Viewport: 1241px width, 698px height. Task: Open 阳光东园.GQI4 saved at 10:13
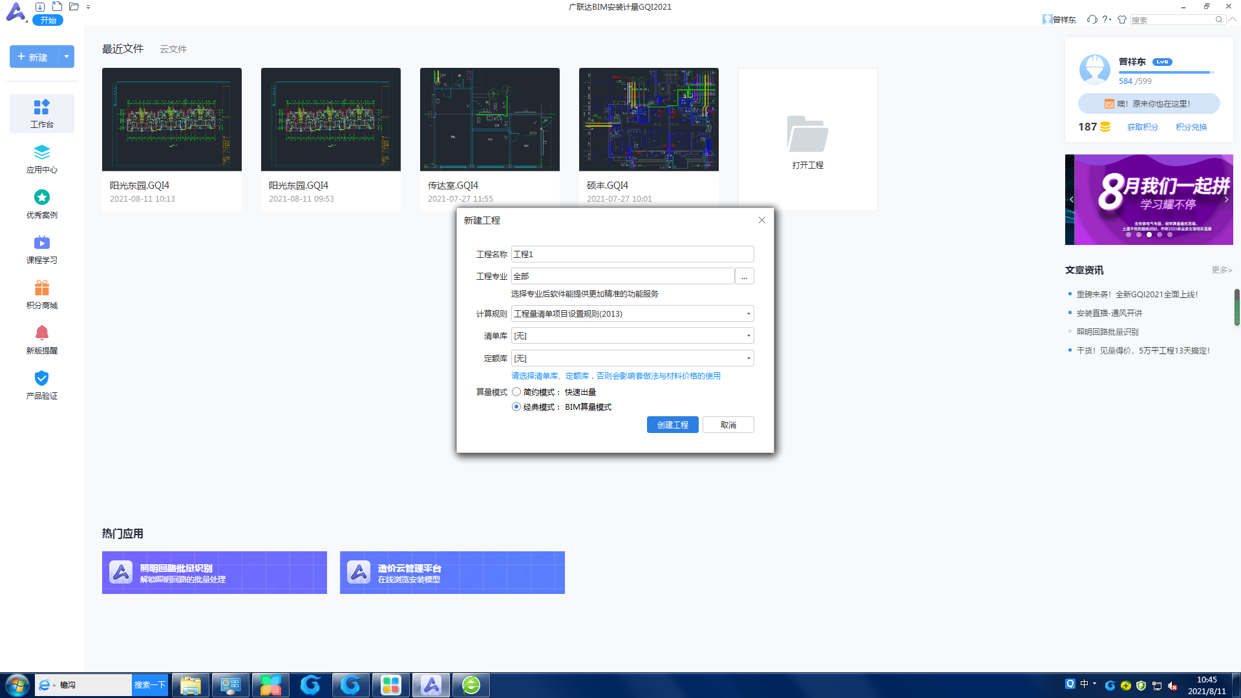(172, 139)
